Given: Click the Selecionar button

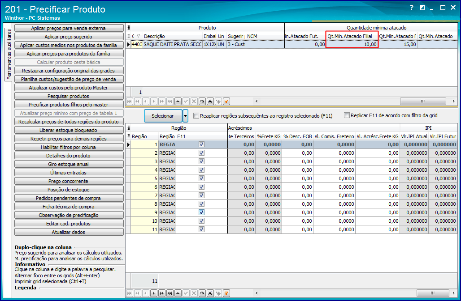Looking at the screenshot, I should pos(163,116).
